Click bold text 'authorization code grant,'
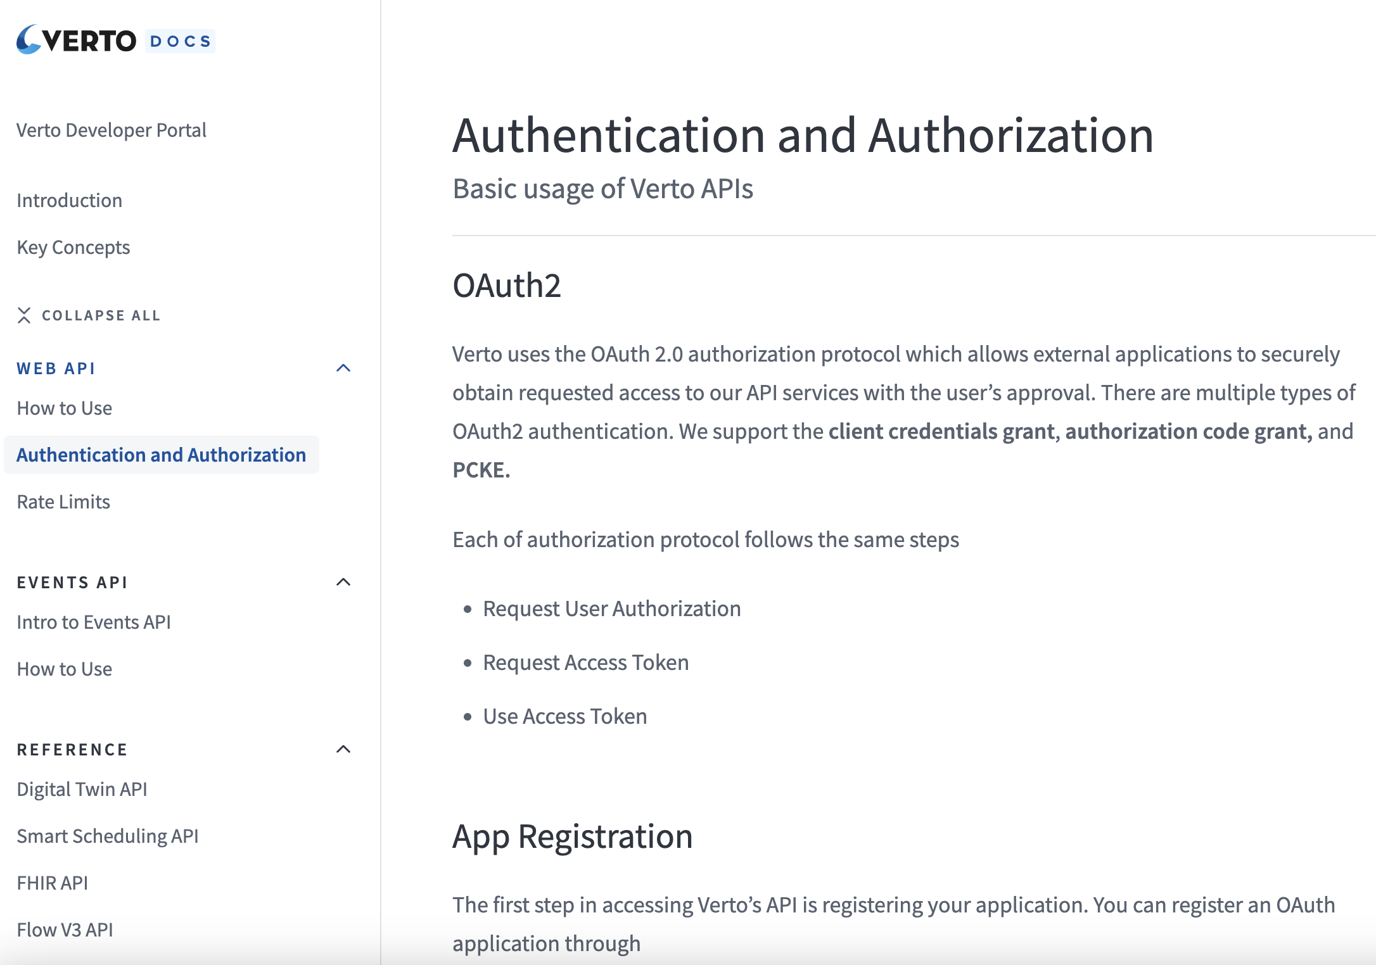The image size is (1376, 965). pos(1189,432)
